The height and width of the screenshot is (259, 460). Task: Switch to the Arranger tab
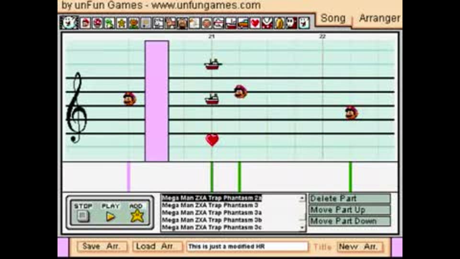pos(379,19)
